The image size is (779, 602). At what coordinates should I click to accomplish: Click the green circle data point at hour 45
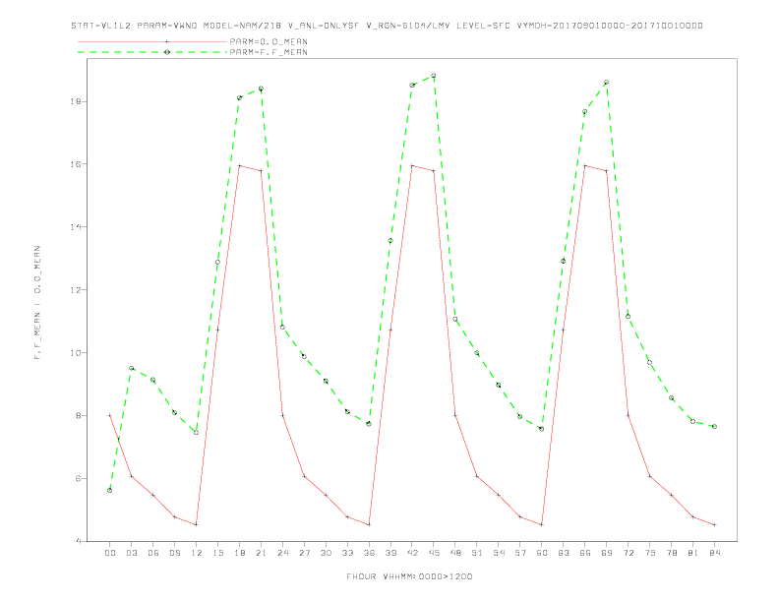434,76
